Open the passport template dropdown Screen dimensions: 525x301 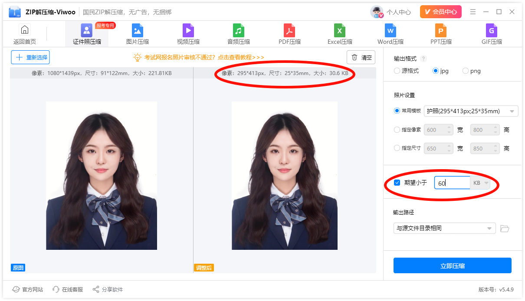pyautogui.click(x=471, y=111)
